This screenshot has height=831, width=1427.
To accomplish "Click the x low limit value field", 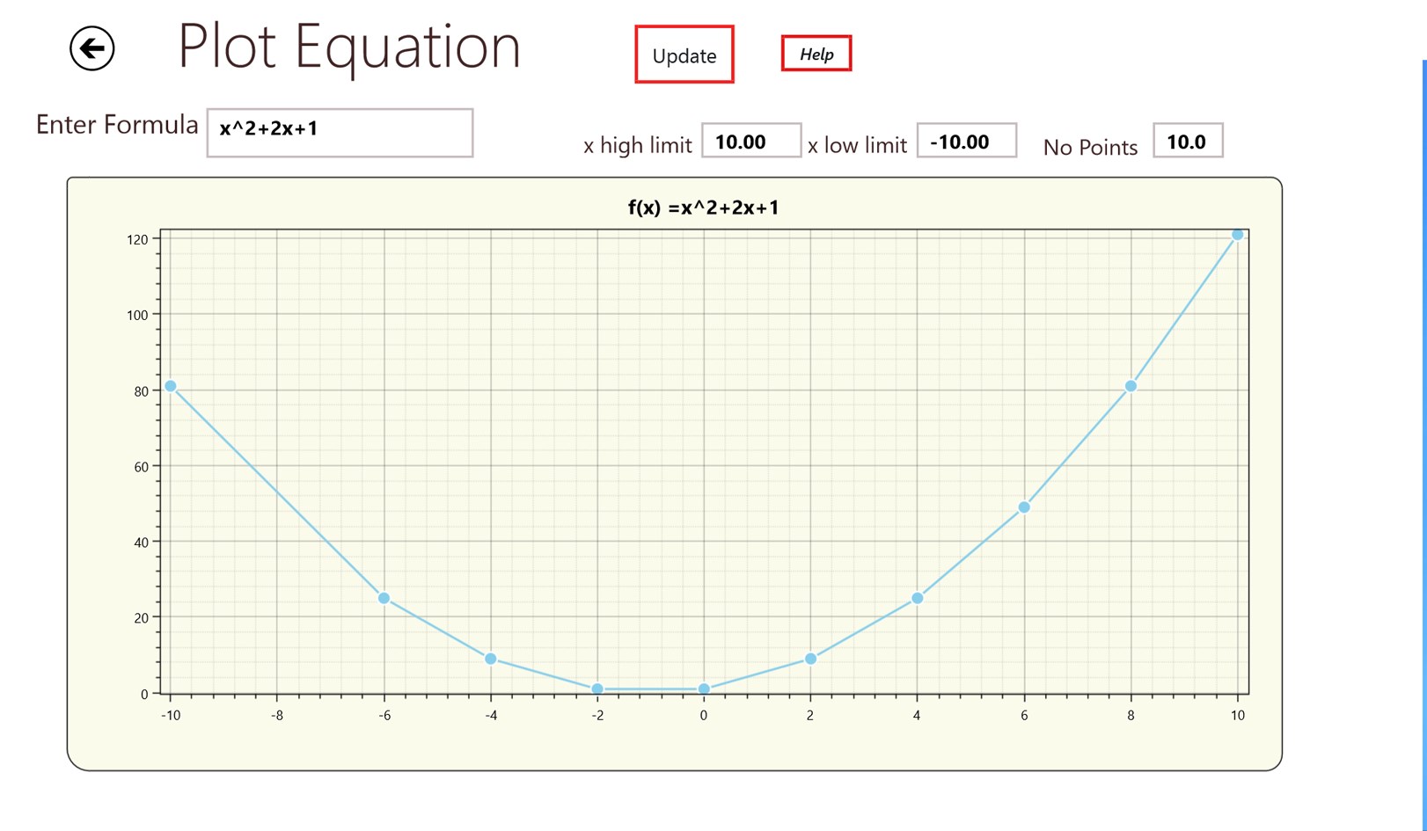I will (x=965, y=141).
